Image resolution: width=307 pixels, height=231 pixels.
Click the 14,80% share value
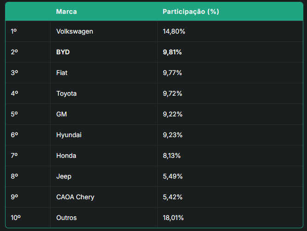point(174,31)
